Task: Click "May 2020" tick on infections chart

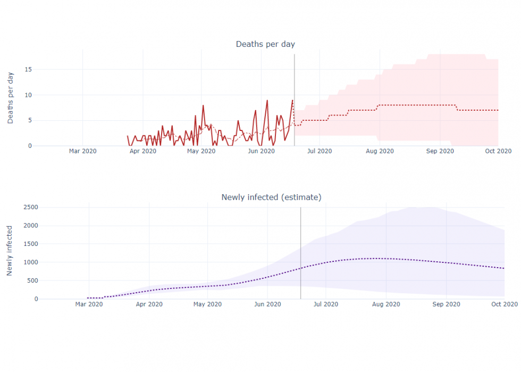Action: 207,304
